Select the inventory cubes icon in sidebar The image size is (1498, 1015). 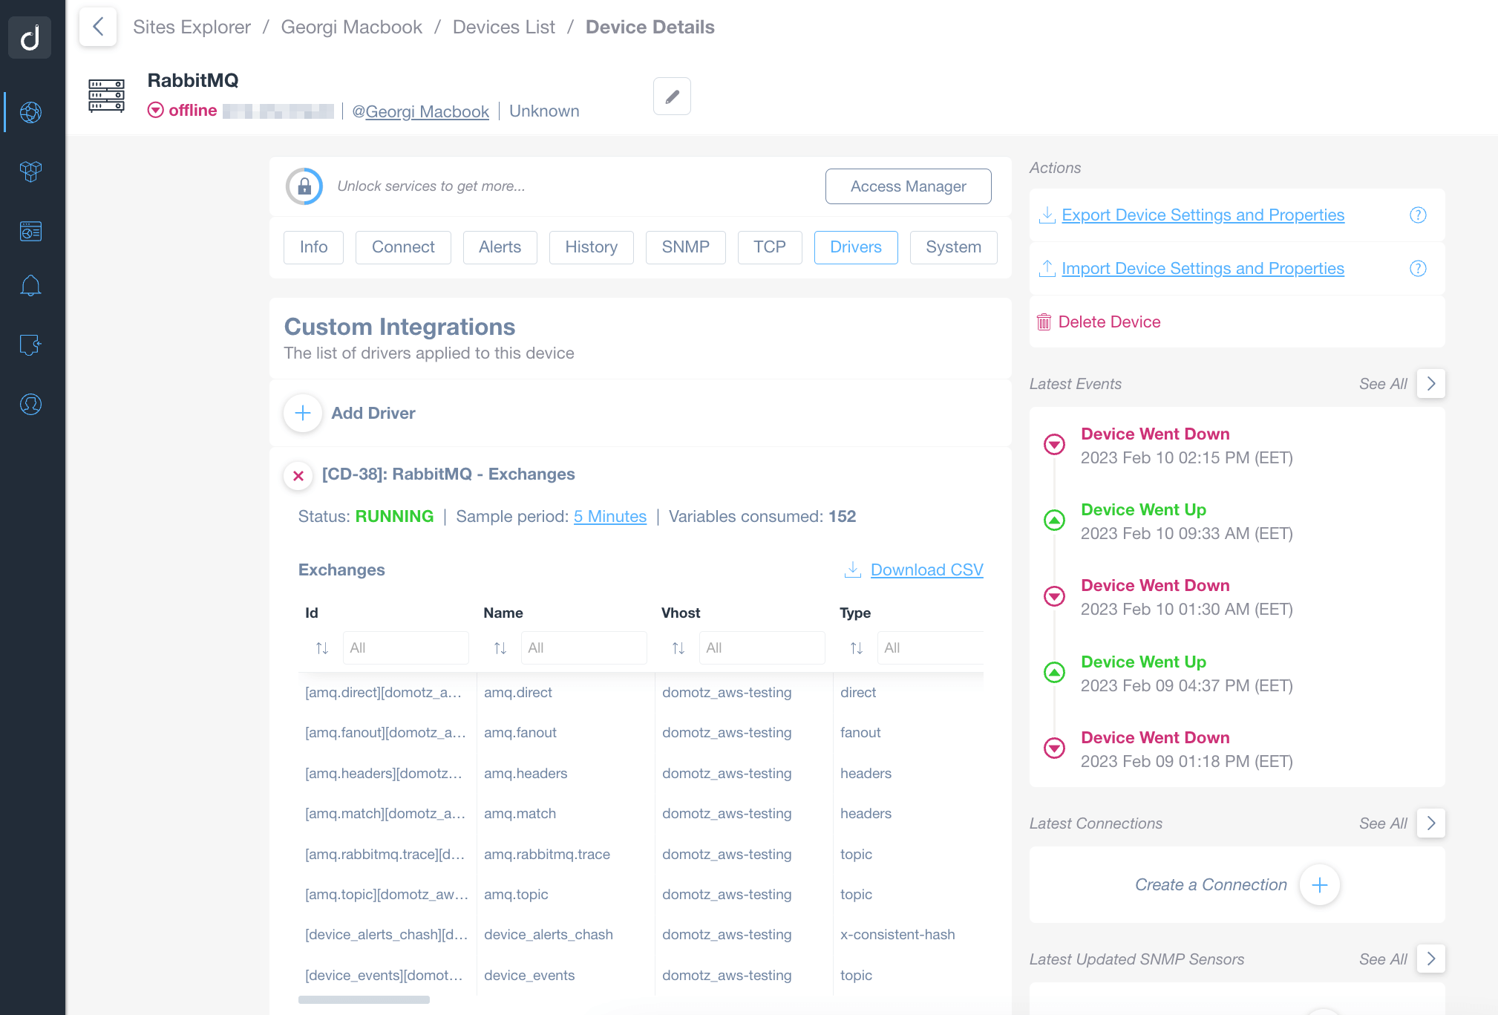pos(30,172)
